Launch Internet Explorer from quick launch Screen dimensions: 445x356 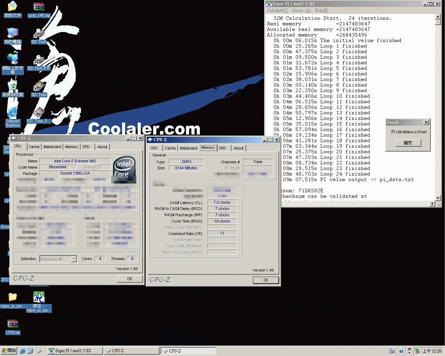(x=23, y=351)
